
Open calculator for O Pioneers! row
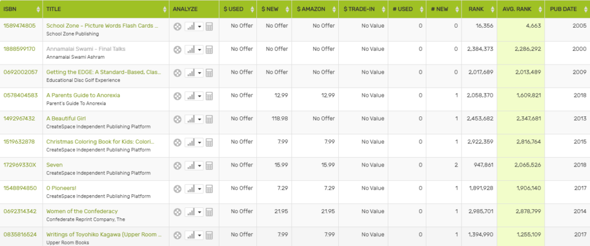point(209,188)
